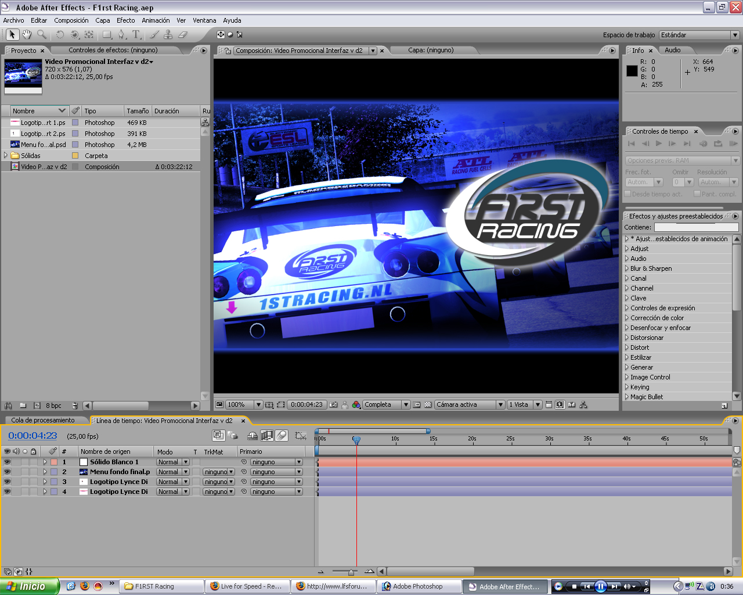Toggle eye for layer 3 Logotipo Lynce
The height and width of the screenshot is (595, 743).
coord(8,482)
